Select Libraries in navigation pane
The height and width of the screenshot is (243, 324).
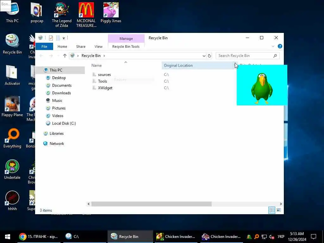tap(56, 134)
